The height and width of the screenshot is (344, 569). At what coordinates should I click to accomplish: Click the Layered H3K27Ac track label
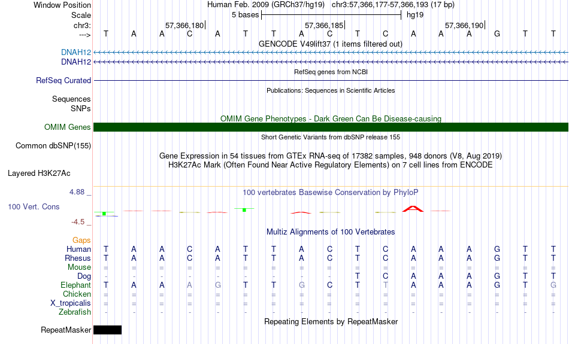39,173
